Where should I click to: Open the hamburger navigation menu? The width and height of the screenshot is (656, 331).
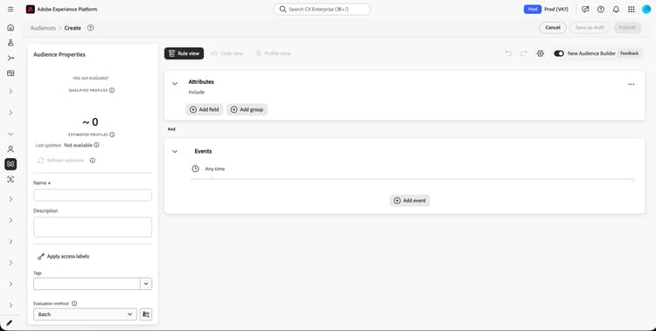(10, 10)
